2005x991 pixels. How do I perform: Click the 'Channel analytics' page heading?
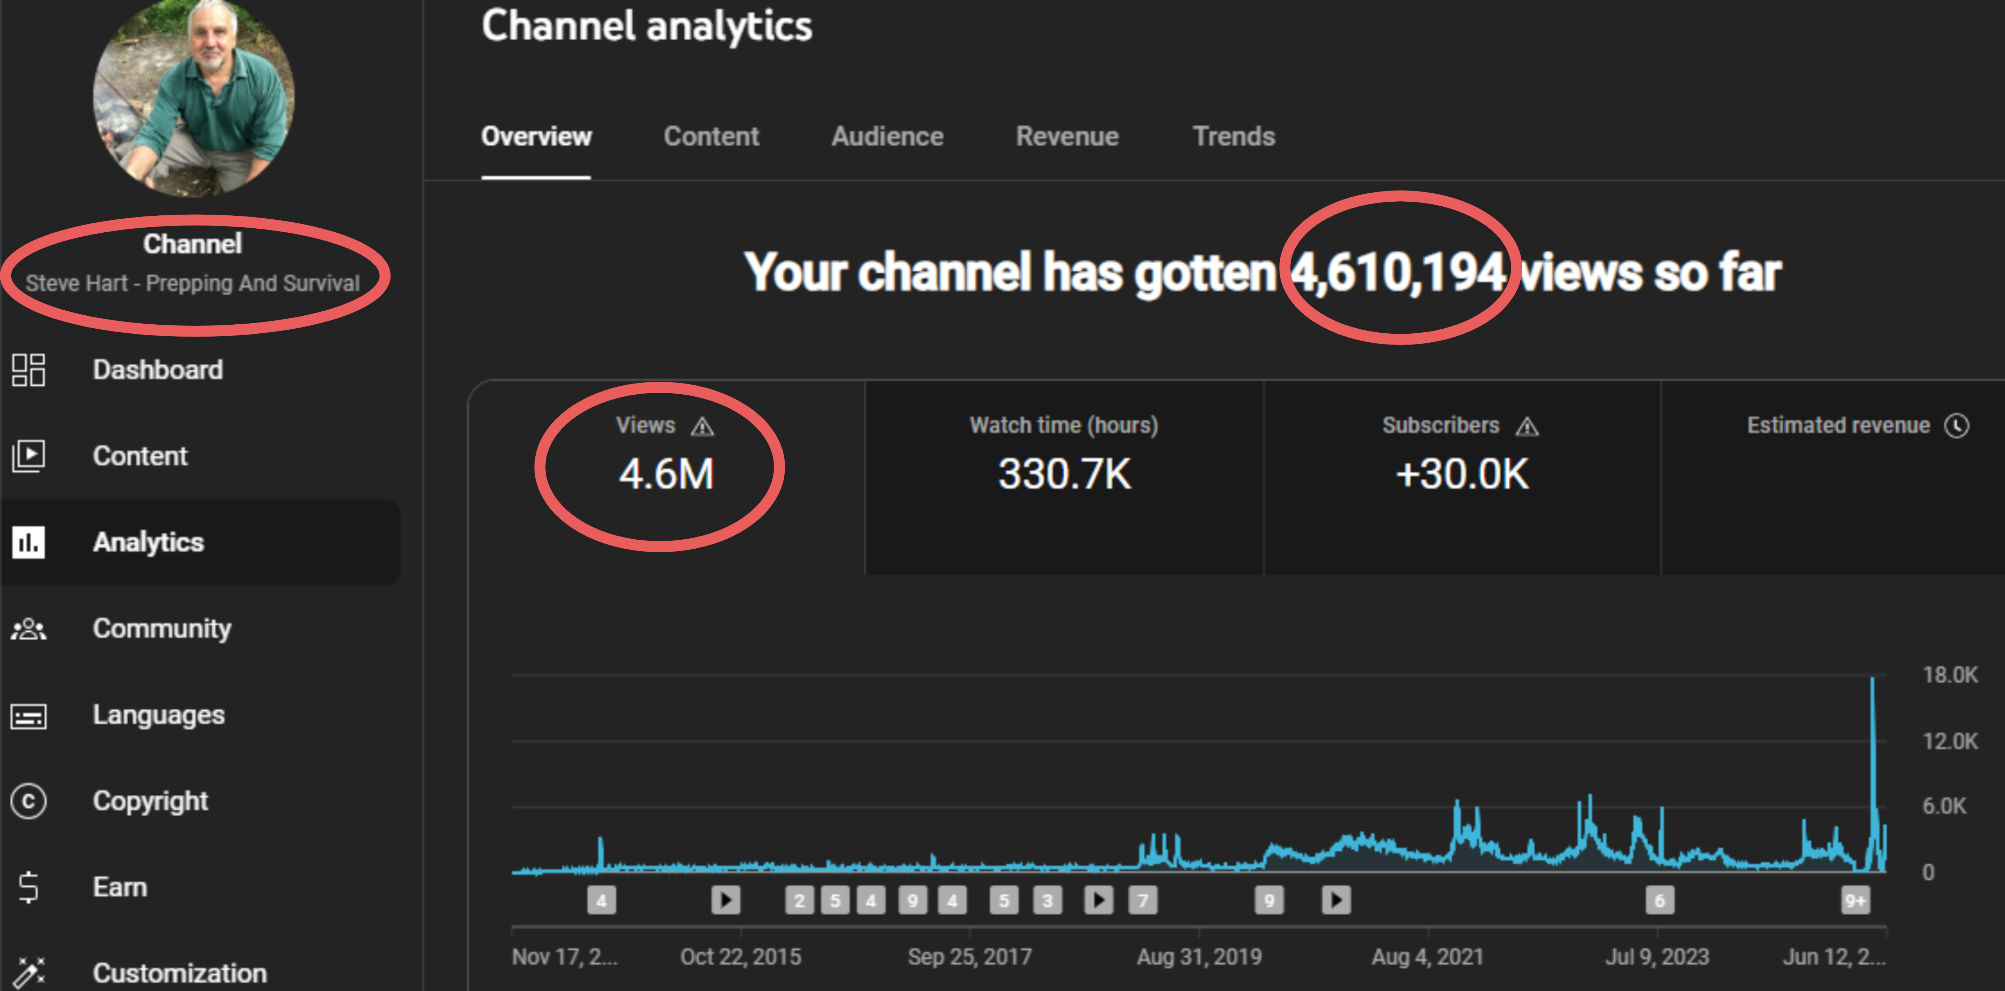pos(647,26)
